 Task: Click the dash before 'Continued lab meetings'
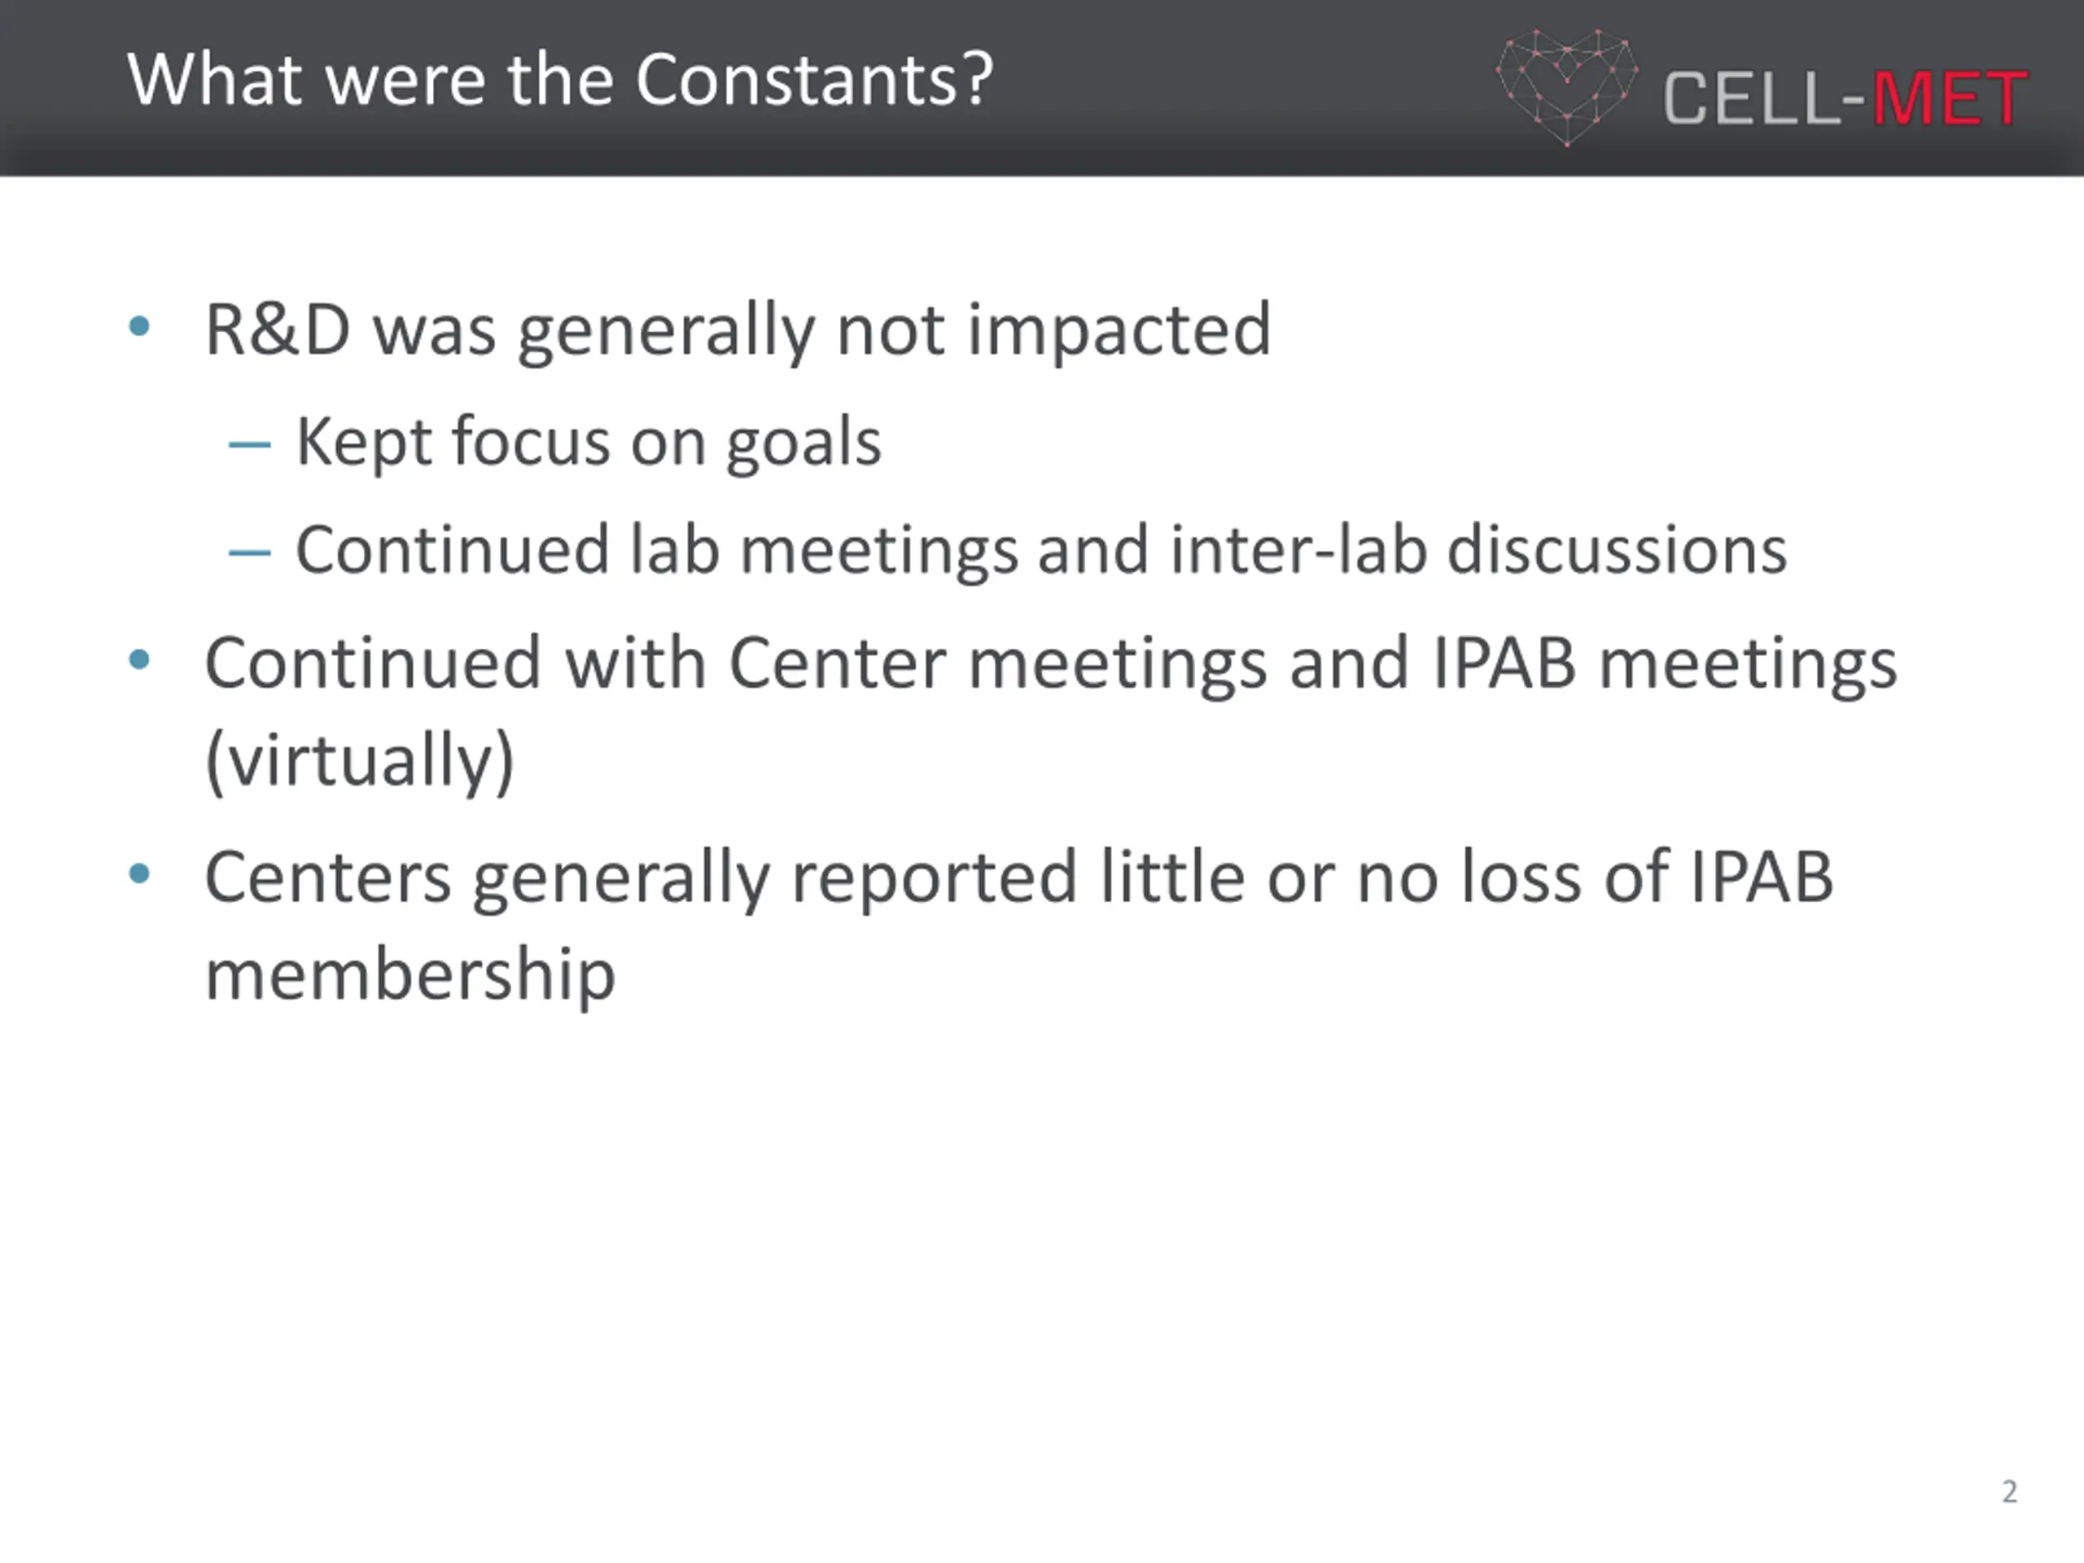250,552
